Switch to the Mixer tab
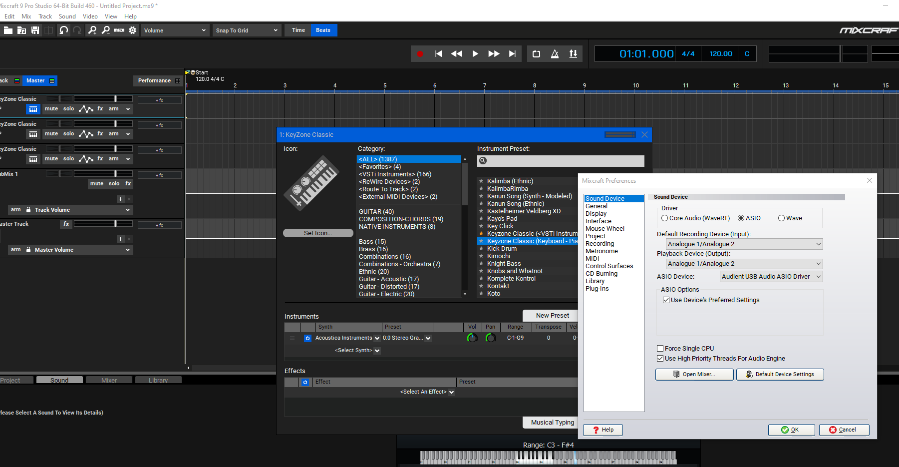Screen dimensions: 899x467 (x=109, y=380)
